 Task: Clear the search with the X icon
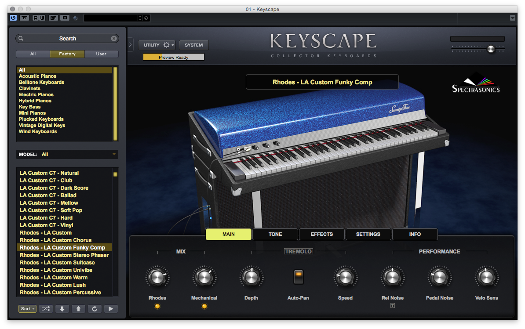pos(114,39)
